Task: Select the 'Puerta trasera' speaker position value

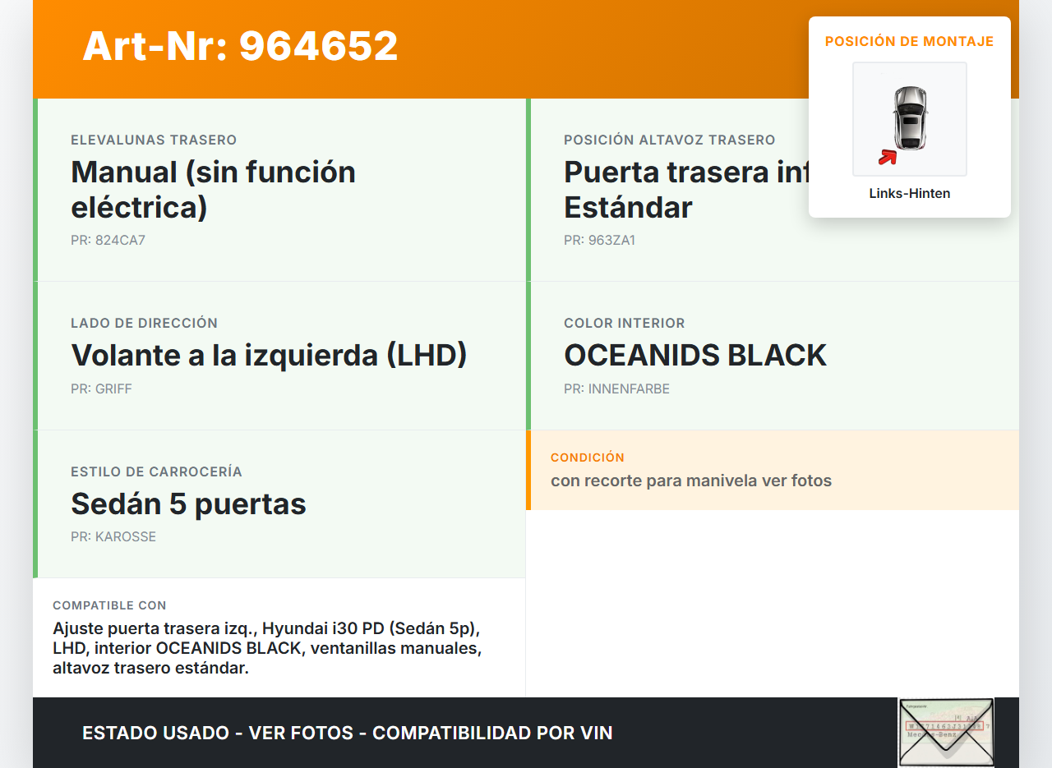Action: 686,189
